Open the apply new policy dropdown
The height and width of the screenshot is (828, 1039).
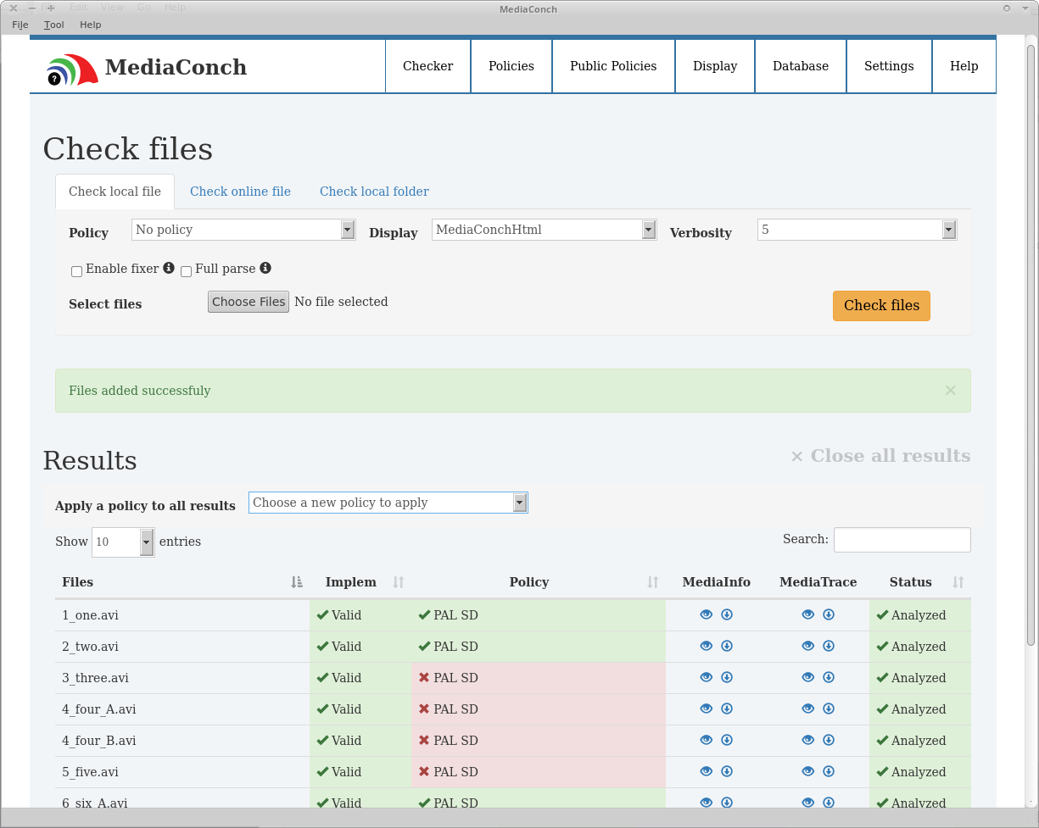click(x=388, y=503)
